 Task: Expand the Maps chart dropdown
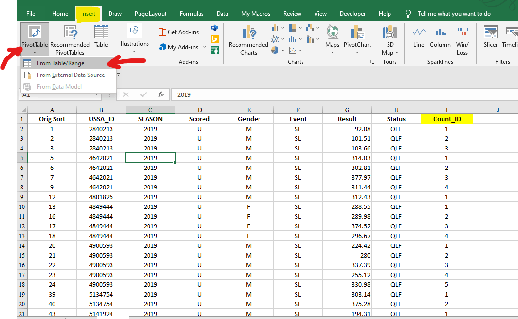coord(333,52)
